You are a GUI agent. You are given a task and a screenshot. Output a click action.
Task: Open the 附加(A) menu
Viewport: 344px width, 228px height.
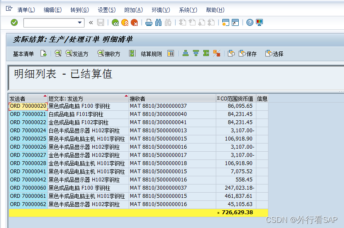pyautogui.click(x=134, y=10)
